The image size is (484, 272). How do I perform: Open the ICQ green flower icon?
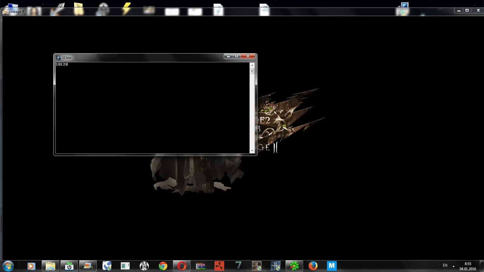click(294, 266)
